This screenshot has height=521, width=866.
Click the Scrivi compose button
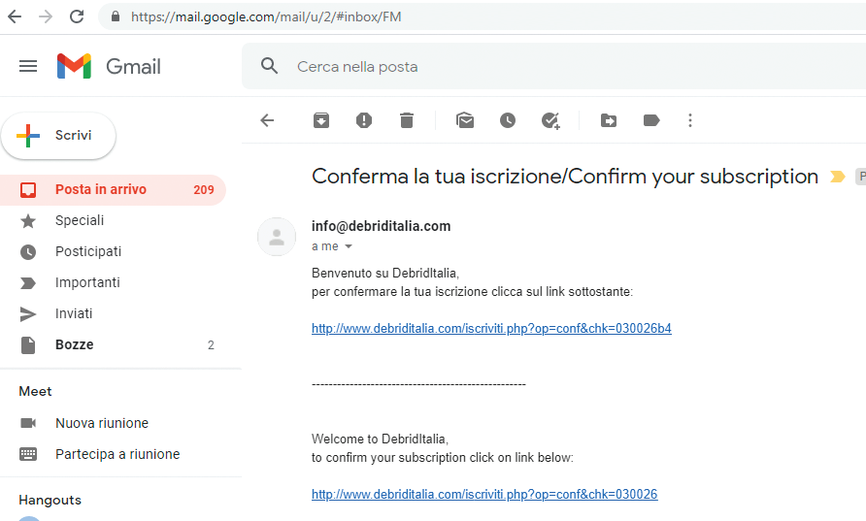coord(58,136)
